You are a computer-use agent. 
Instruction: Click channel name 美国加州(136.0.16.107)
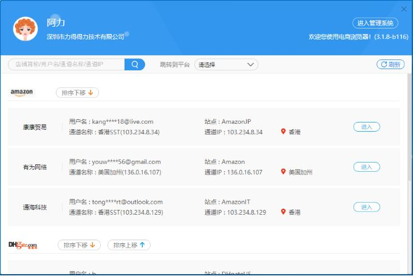pyautogui.click(x=129, y=172)
